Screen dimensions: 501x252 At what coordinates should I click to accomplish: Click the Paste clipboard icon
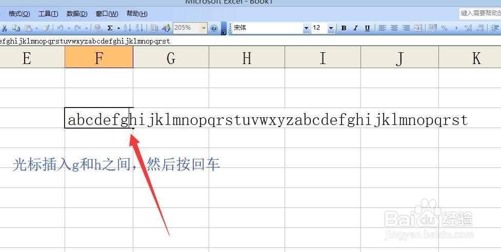point(28,28)
